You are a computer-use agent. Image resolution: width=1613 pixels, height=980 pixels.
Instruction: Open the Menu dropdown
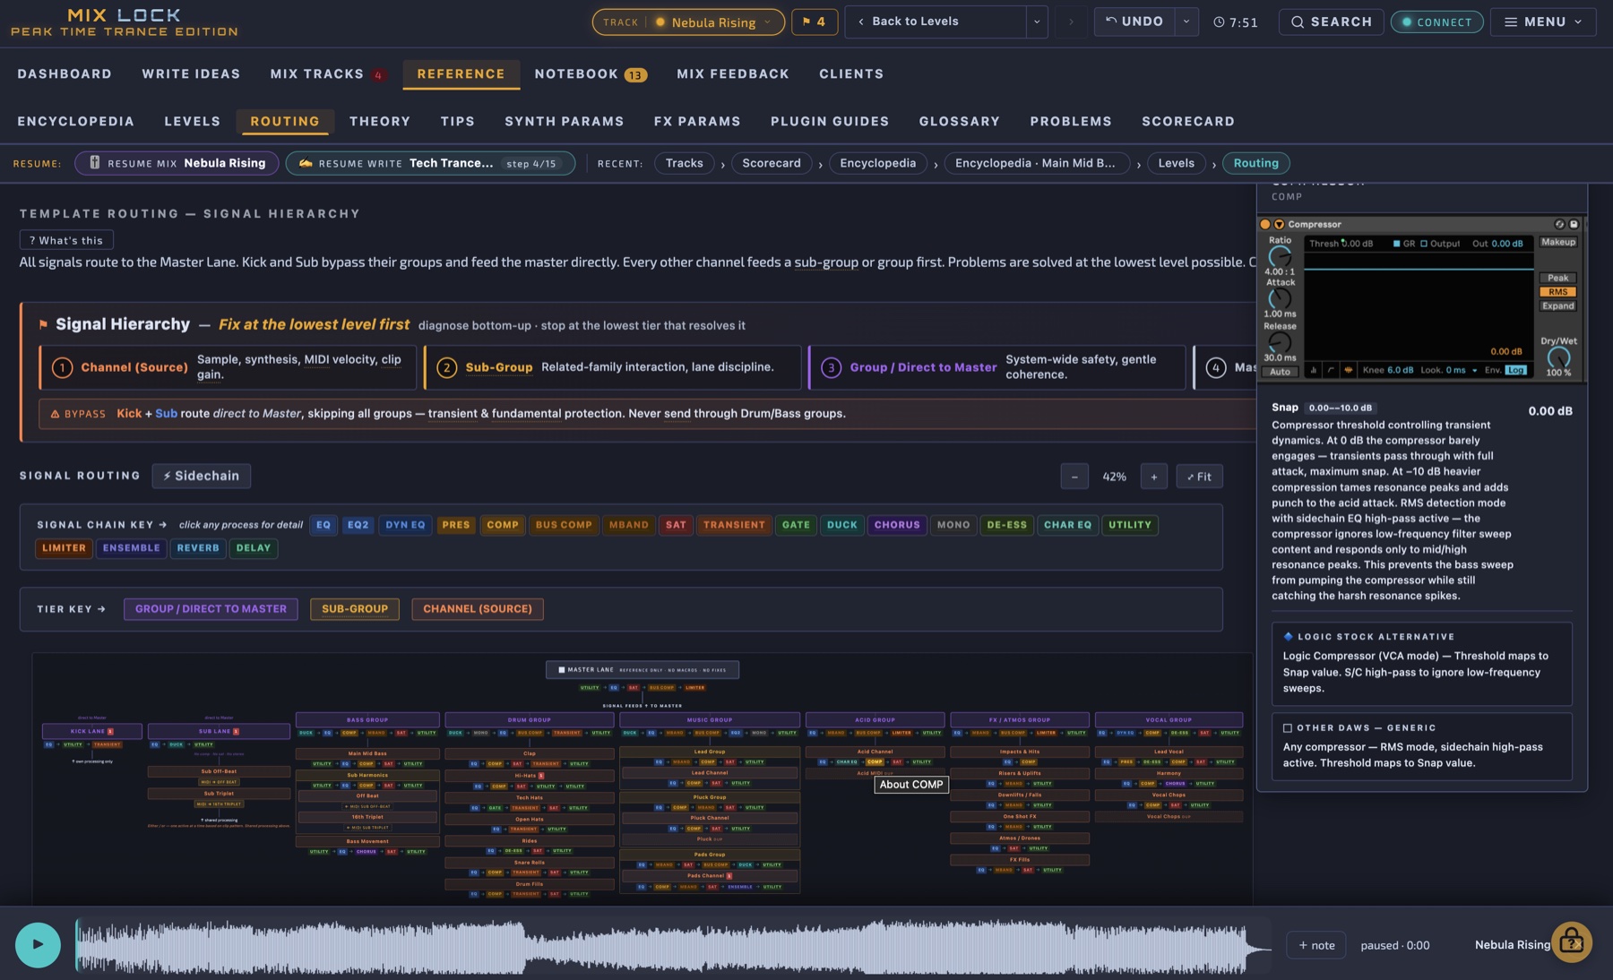pos(1542,21)
